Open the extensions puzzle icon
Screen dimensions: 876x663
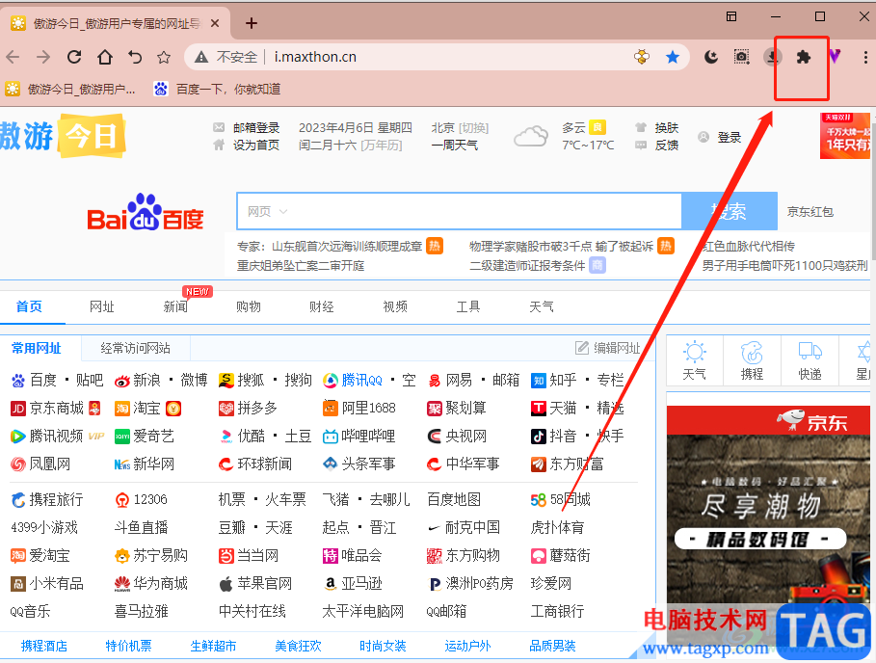pyautogui.click(x=803, y=57)
